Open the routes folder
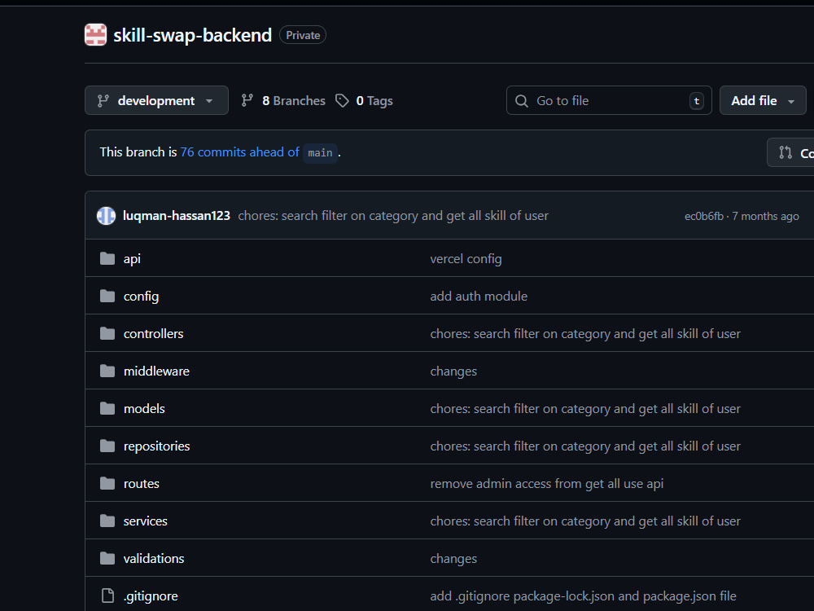This screenshot has height=611, width=814. coord(141,483)
